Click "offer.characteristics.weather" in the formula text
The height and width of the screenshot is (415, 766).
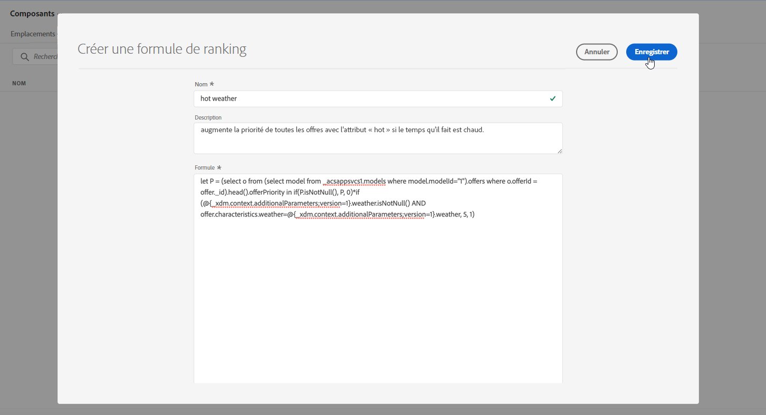coord(243,214)
